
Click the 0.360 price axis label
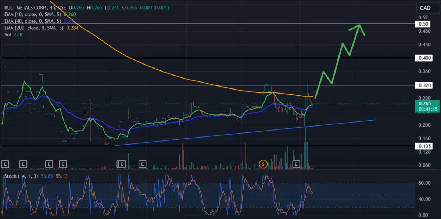(424, 72)
